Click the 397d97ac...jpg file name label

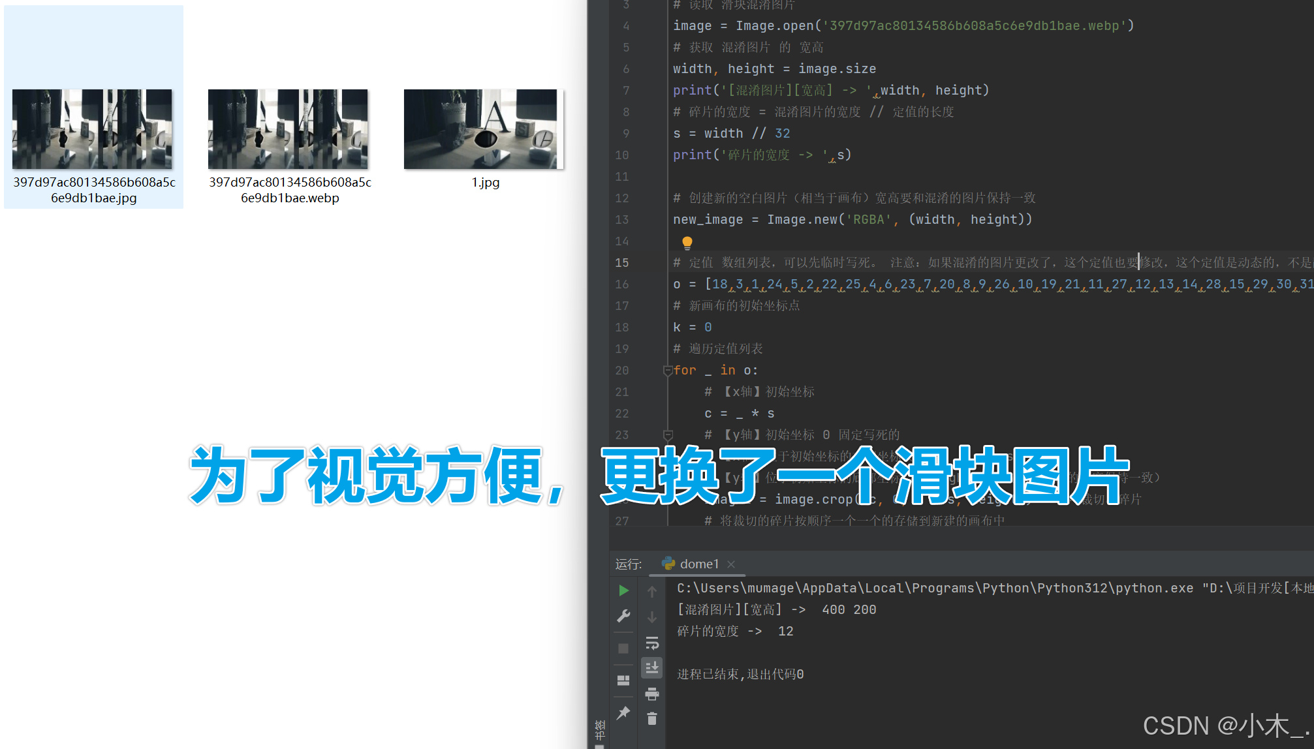(x=94, y=190)
